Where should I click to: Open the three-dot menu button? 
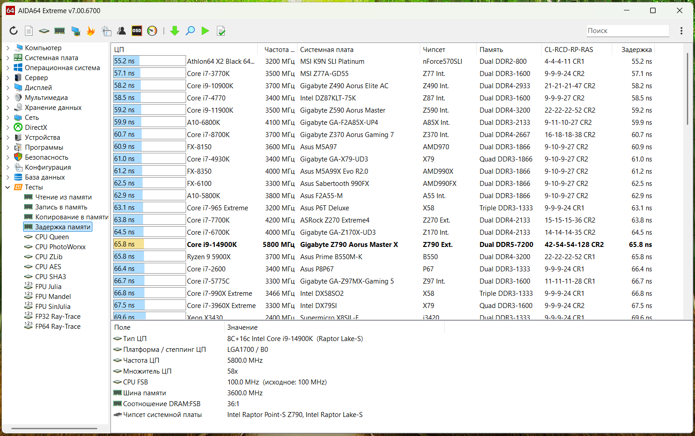click(681, 31)
